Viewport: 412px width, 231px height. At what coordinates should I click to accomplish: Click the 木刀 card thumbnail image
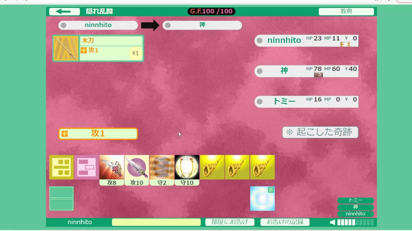pos(66,48)
